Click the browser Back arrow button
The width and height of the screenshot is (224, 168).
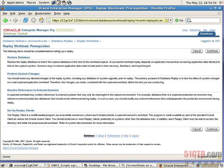click(5, 20)
